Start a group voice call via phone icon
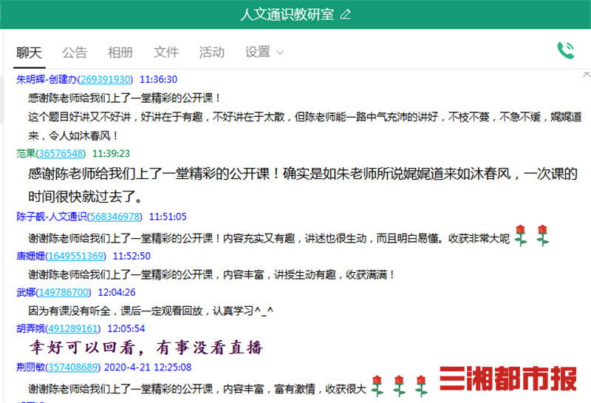The width and height of the screenshot is (591, 403). click(x=566, y=50)
